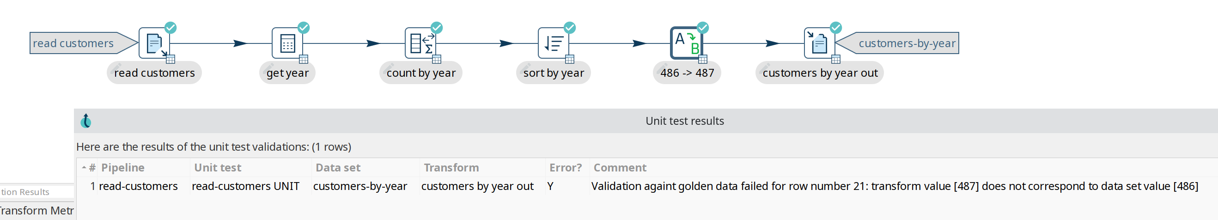Sort results by the '#' column header
The image size is (1218, 220).
pyautogui.click(x=92, y=167)
